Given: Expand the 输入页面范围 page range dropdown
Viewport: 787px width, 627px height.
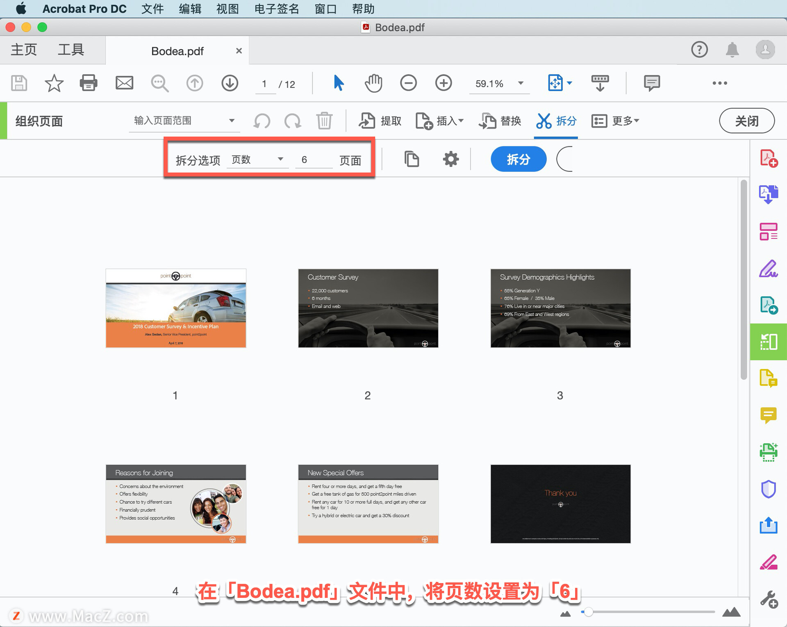Looking at the screenshot, I should [x=232, y=121].
